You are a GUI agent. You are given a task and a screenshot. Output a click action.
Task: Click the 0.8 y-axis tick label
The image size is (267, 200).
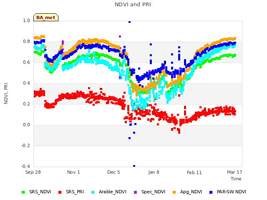26,42
